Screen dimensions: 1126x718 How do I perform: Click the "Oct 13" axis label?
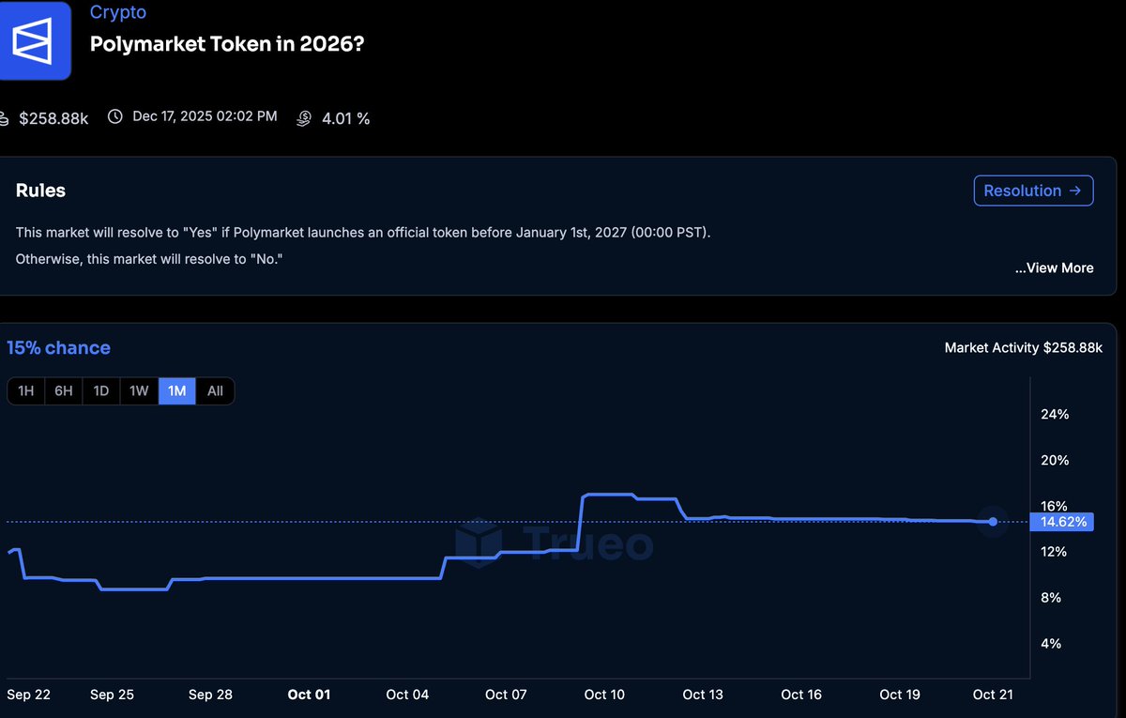[703, 695]
